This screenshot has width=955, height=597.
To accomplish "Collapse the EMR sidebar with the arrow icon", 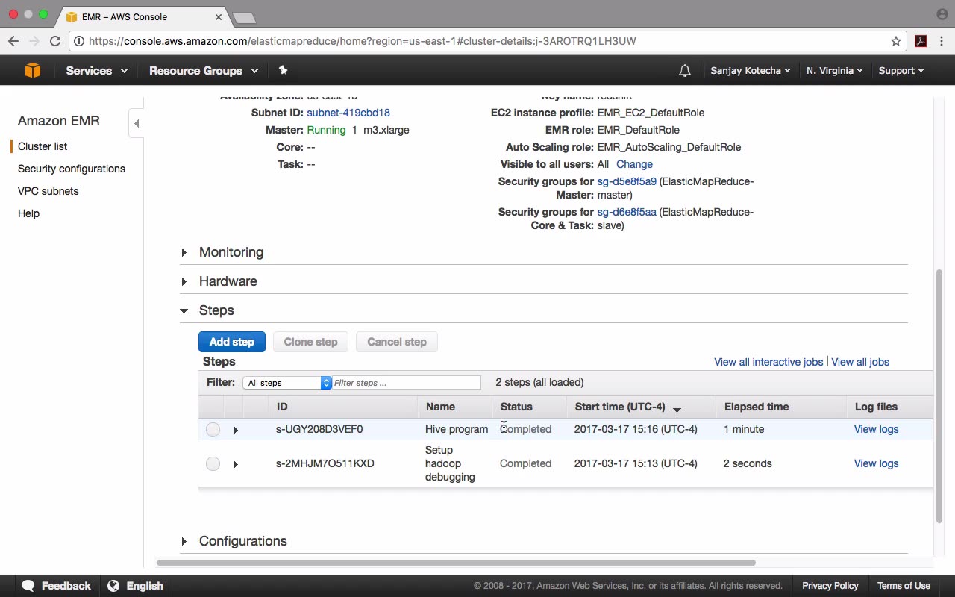I will pos(136,123).
